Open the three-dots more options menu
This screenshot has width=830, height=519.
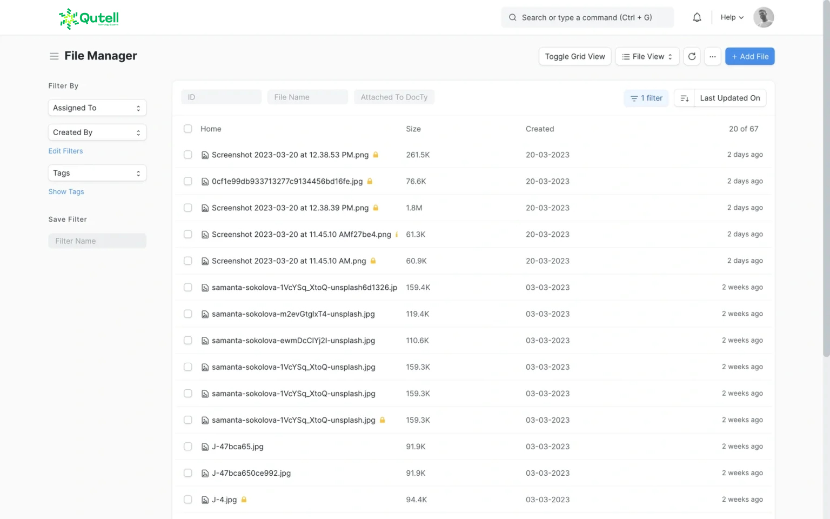(713, 56)
